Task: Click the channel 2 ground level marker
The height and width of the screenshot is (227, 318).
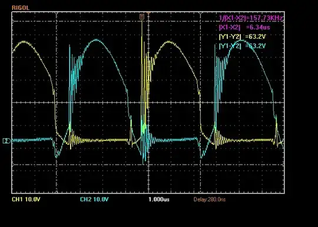Action: 6,141
